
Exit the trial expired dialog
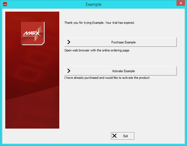(x=123, y=136)
